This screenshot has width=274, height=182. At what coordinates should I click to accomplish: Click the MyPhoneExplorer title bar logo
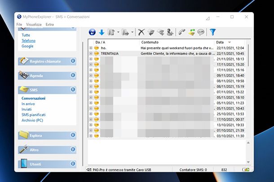19,17
